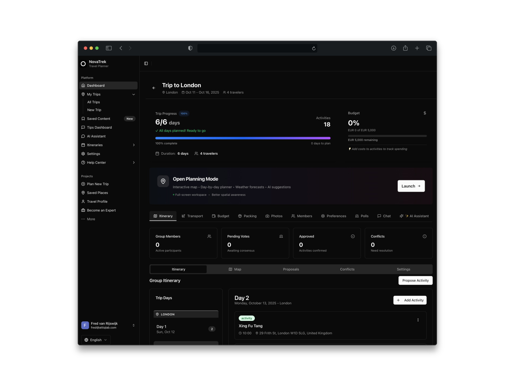Image resolution: width=515 pixels, height=386 pixels.
Task: Click the back arrow beside Trip to London
Action: (x=154, y=88)
